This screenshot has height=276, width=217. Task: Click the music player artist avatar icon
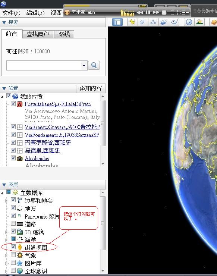click(67, 12)
